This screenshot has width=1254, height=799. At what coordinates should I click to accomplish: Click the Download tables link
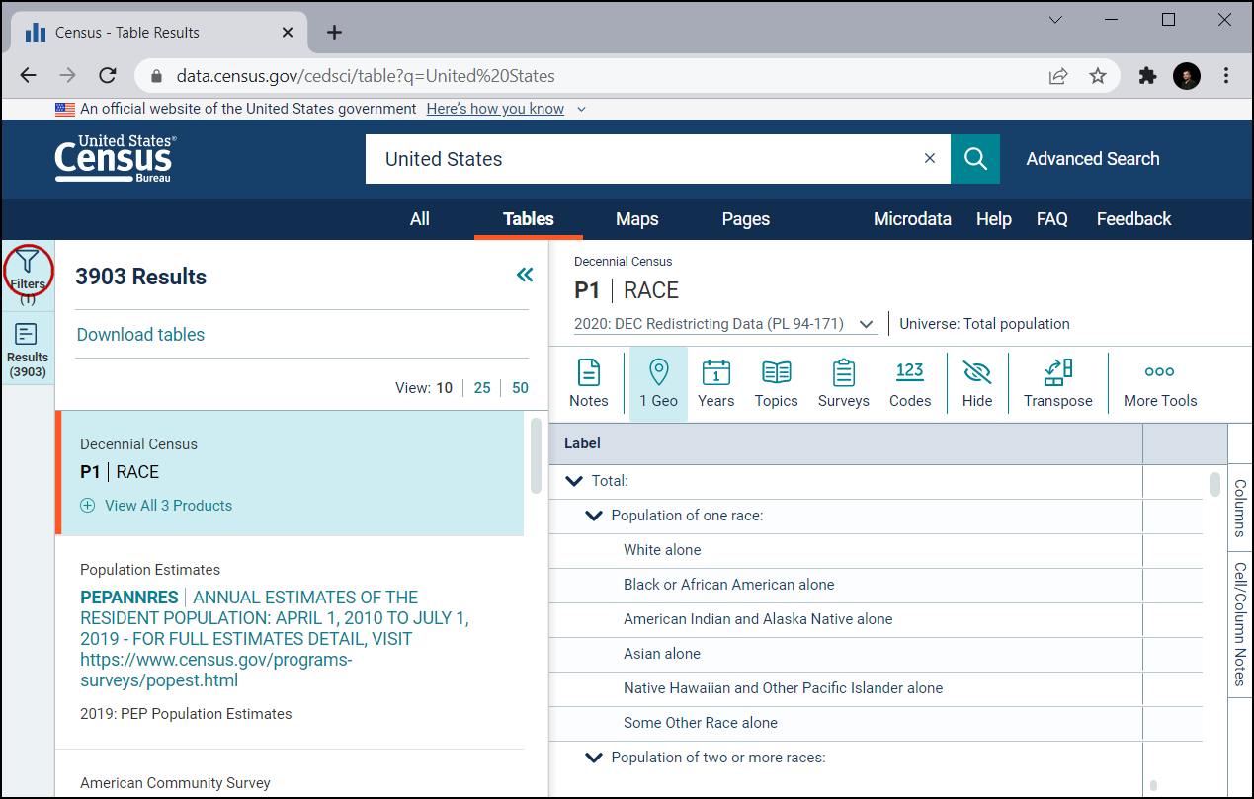click(140, 335)
